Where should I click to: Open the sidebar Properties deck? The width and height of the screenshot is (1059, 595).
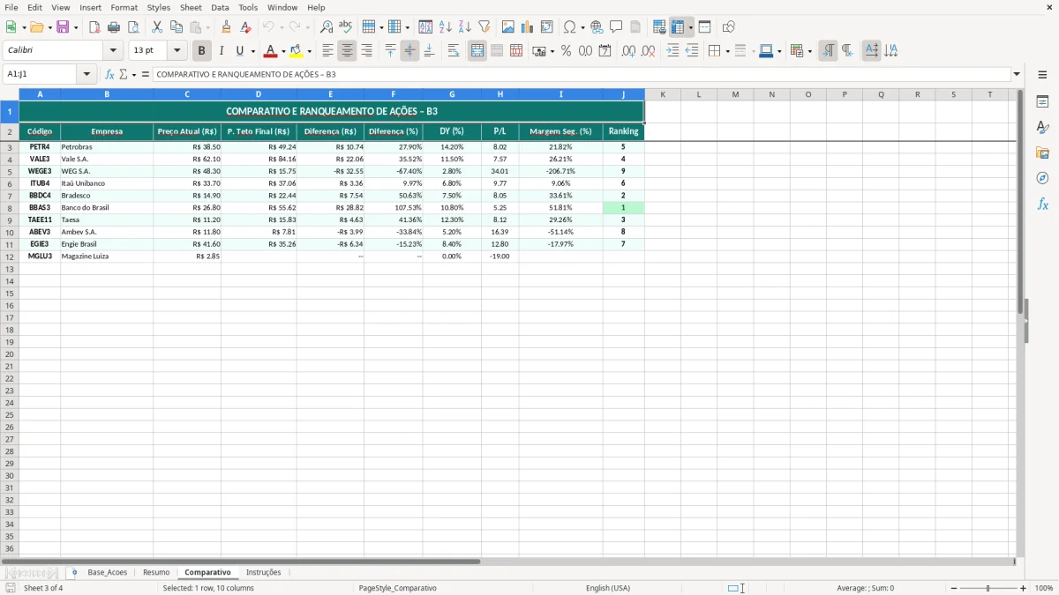[1042, 101]
